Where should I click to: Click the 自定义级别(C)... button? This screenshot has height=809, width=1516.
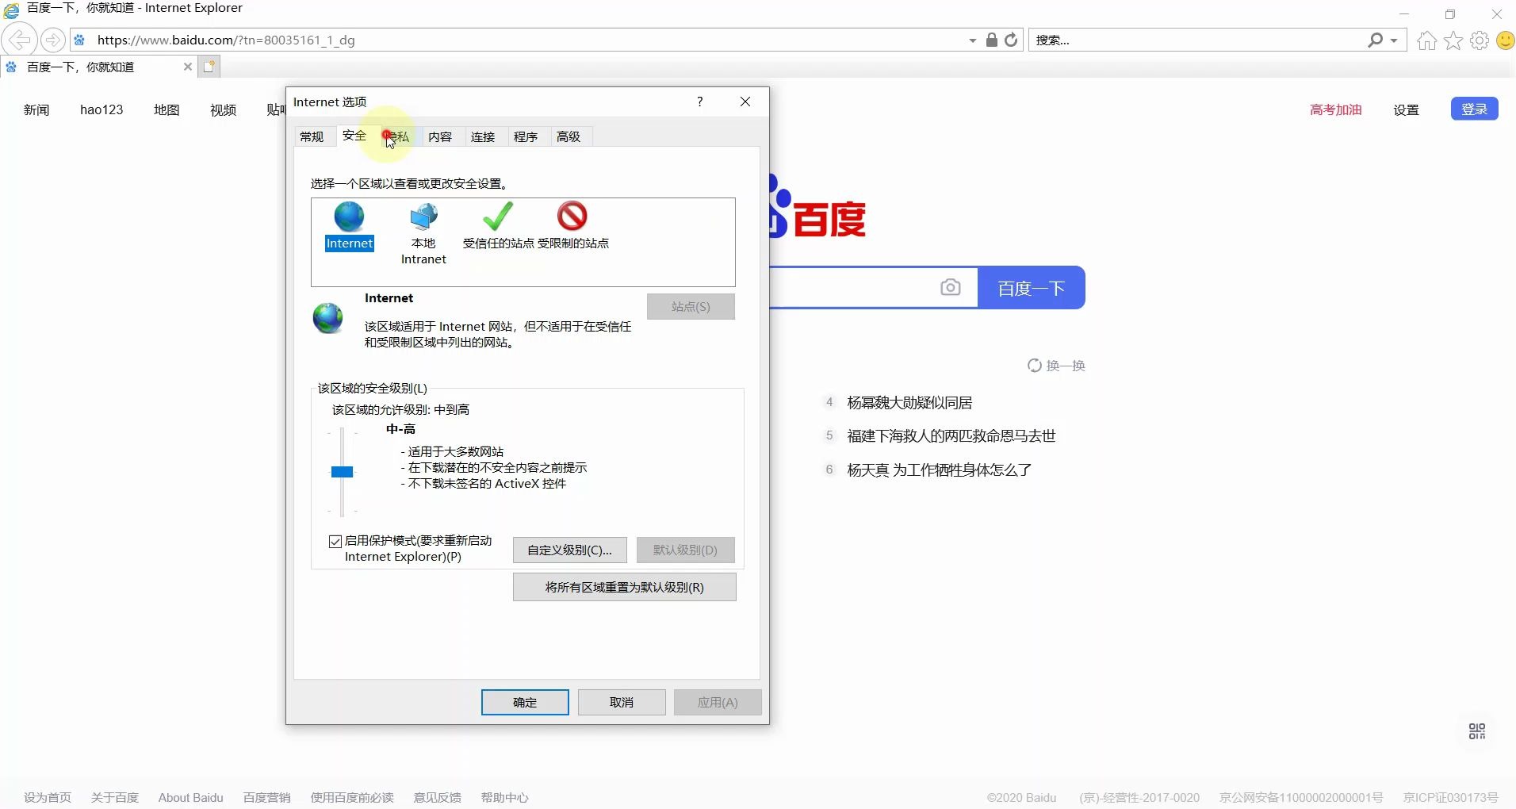coord(569,550)
